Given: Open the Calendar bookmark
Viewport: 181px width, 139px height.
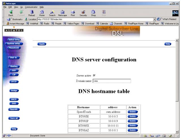Looking at the screenshot, I should pos(102,23).
